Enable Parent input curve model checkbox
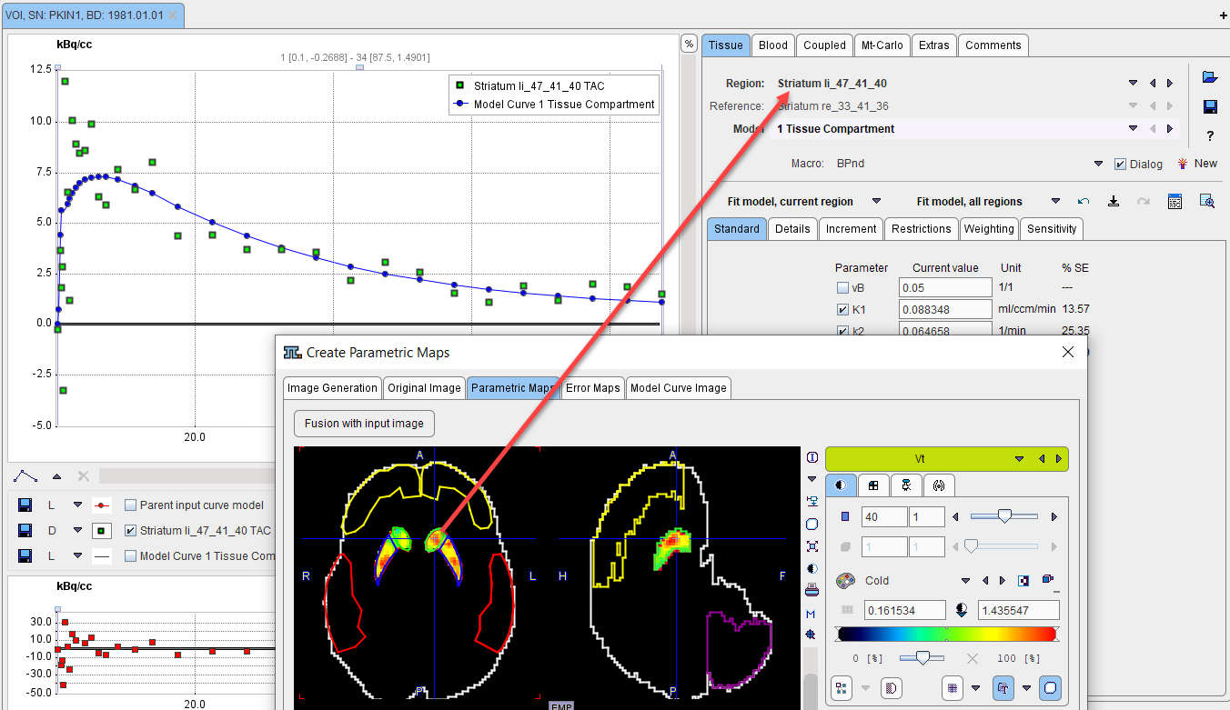 [130, 505]
